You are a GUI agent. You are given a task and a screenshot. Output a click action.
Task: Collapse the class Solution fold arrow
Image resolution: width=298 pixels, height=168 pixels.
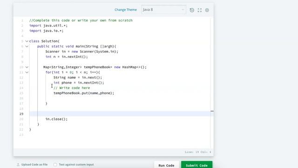coord(27,41)
